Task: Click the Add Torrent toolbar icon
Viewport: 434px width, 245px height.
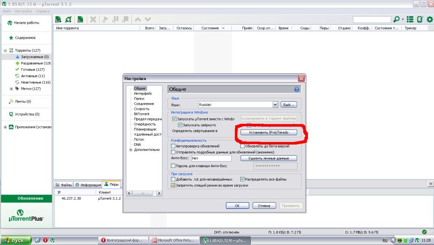Action: [x=58, y=19]
